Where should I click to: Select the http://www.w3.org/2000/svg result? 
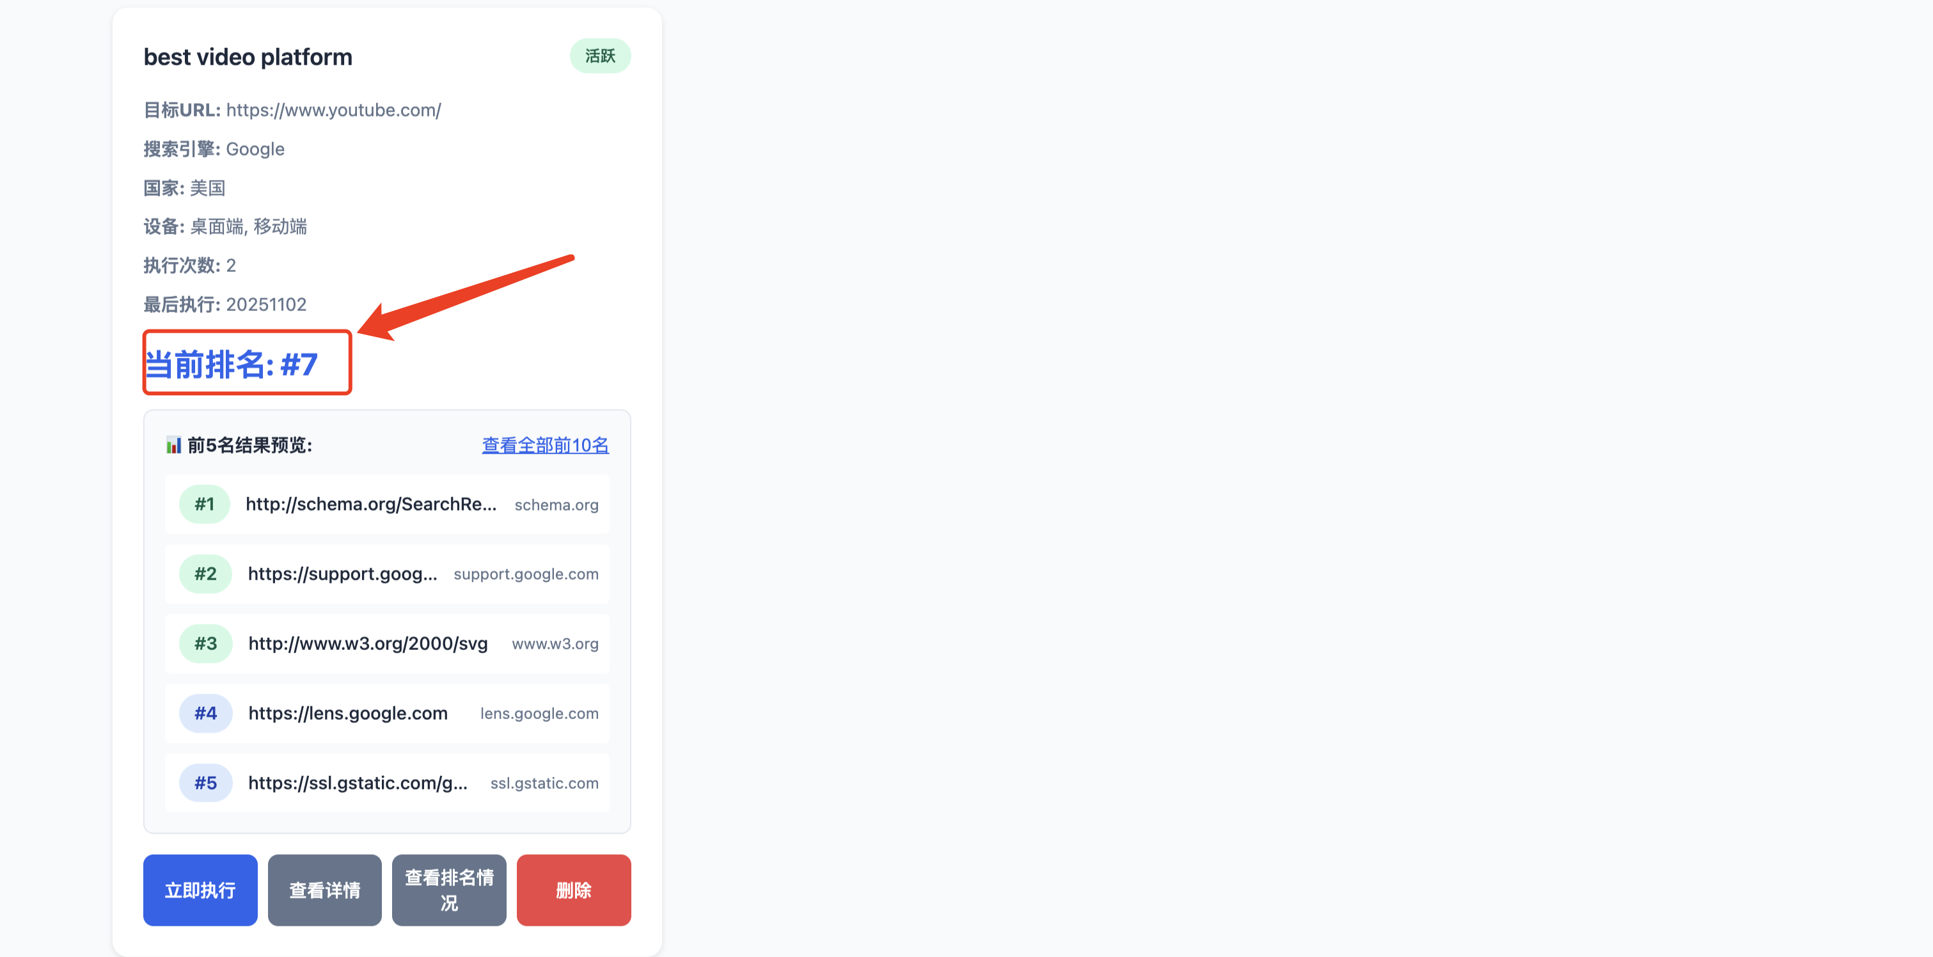368,644
